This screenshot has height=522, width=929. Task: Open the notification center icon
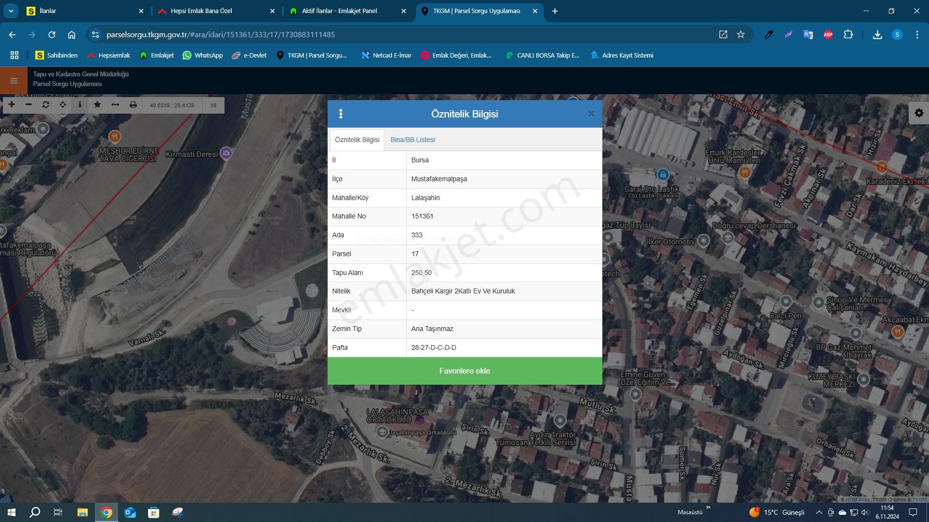(x=913, y=512)
